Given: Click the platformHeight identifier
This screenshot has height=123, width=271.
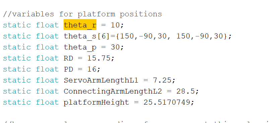Looking at the screenshot, I should pyautogui.click(x=96, y=103).
